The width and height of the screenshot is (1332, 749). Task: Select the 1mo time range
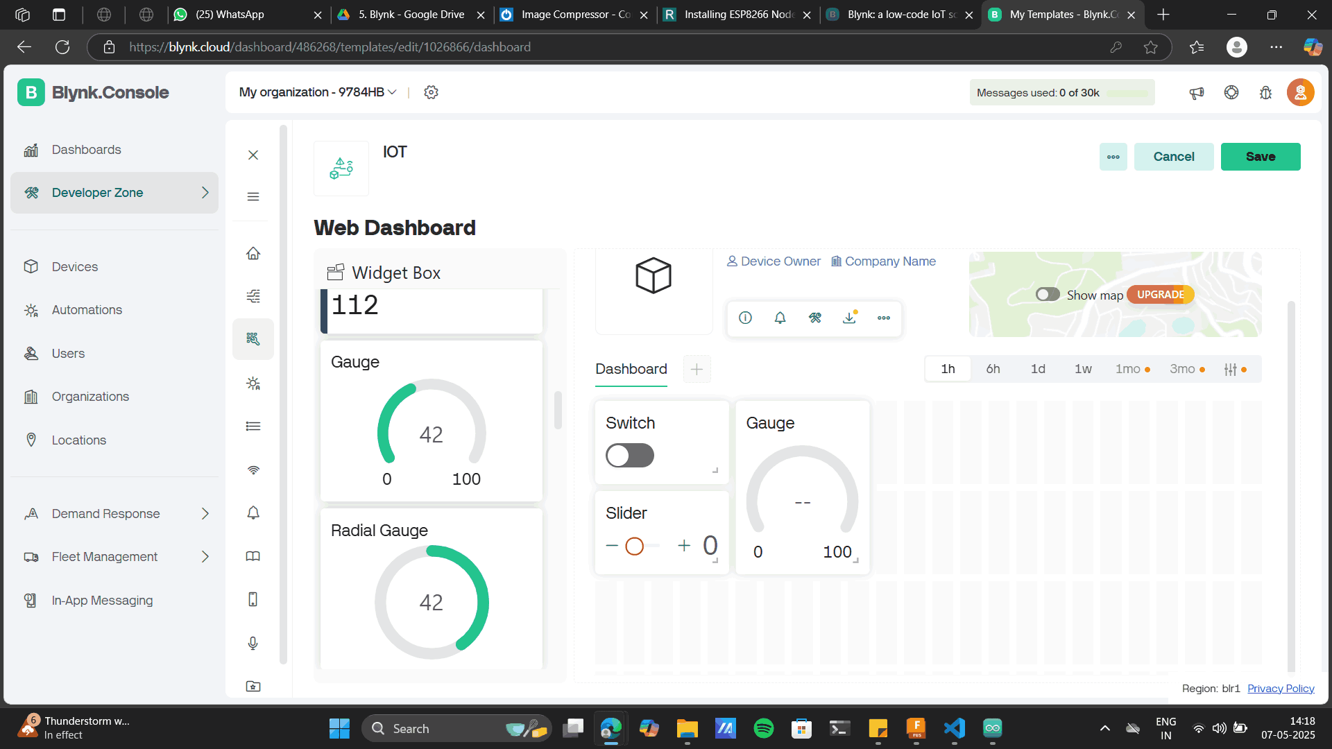pos(1132,369)
